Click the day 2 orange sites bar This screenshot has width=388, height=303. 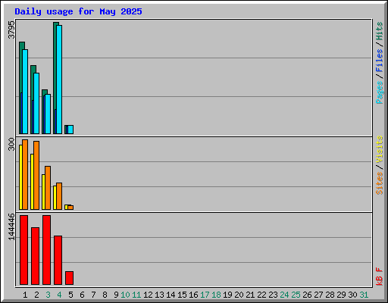click(36, 175)
